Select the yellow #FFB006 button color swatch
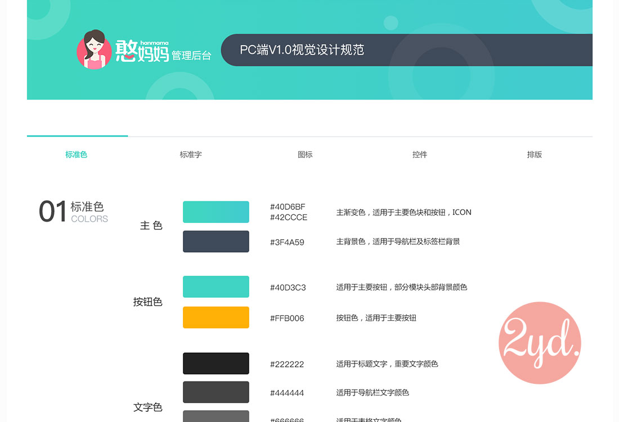The height and width of the screenshot is (422, 619). tap(216, 317)
